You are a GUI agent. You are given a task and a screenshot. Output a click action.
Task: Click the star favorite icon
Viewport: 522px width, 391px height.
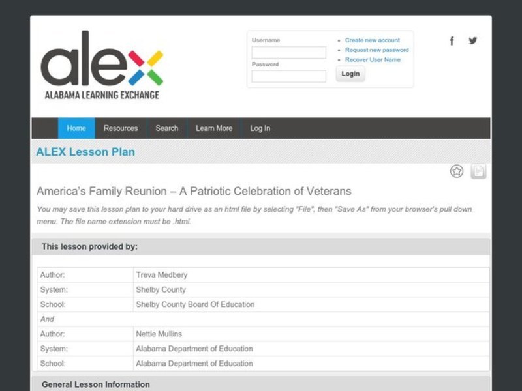click(457, 171)
